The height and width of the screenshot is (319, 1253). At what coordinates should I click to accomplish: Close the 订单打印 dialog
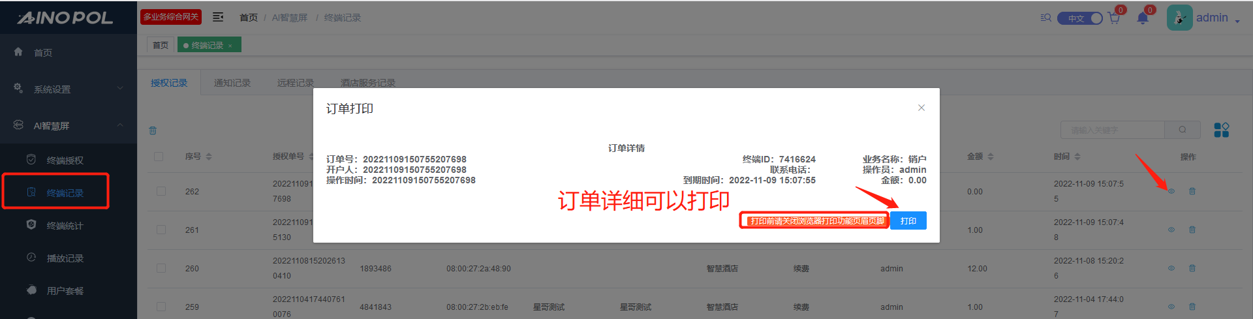[921, 108]
